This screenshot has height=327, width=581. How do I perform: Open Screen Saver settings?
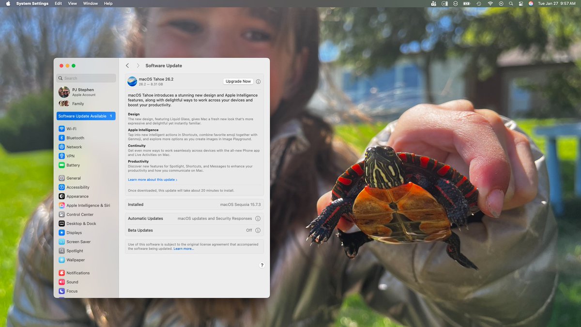(86, 242)
